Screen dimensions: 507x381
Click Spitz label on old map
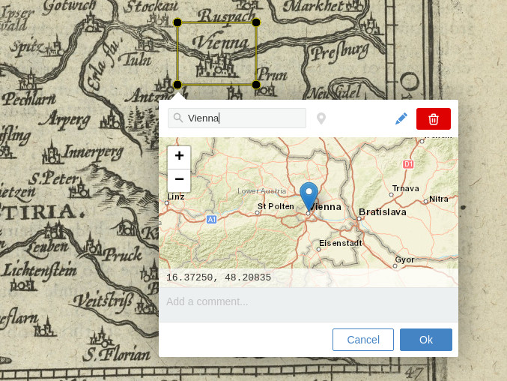pyautogui.click(x=26, y=47)
